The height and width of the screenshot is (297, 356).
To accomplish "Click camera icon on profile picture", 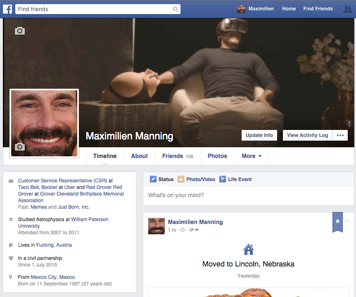I will pyautogui.click(x=20, y=147).
